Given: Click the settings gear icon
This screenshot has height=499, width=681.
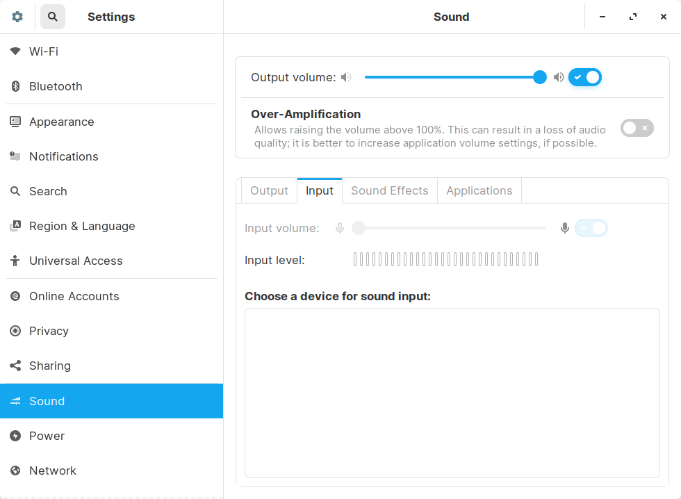Looking at the screenshot, I should (17, 17).
